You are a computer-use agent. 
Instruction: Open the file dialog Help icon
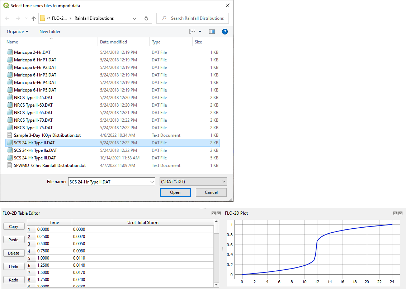click(225, 32)
